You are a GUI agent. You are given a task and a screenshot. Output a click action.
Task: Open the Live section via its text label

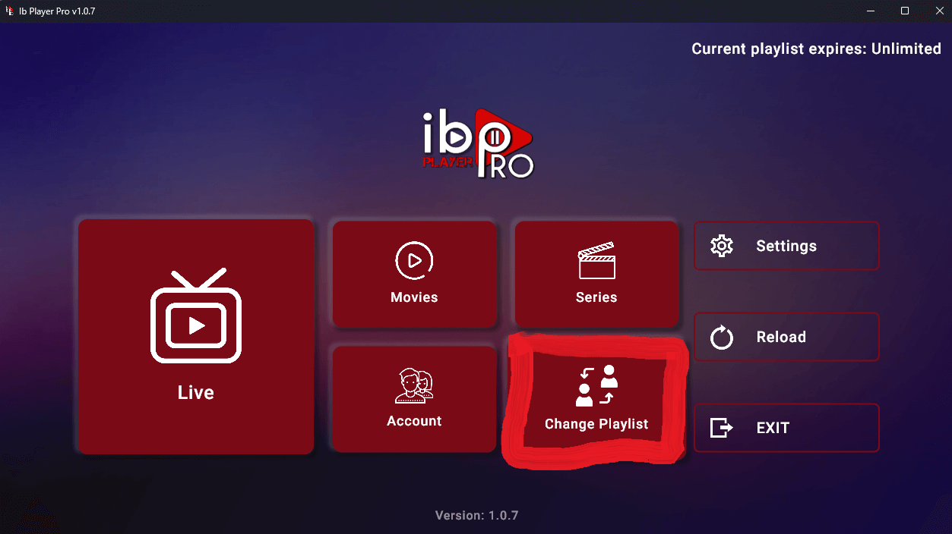tap(196, 393)
